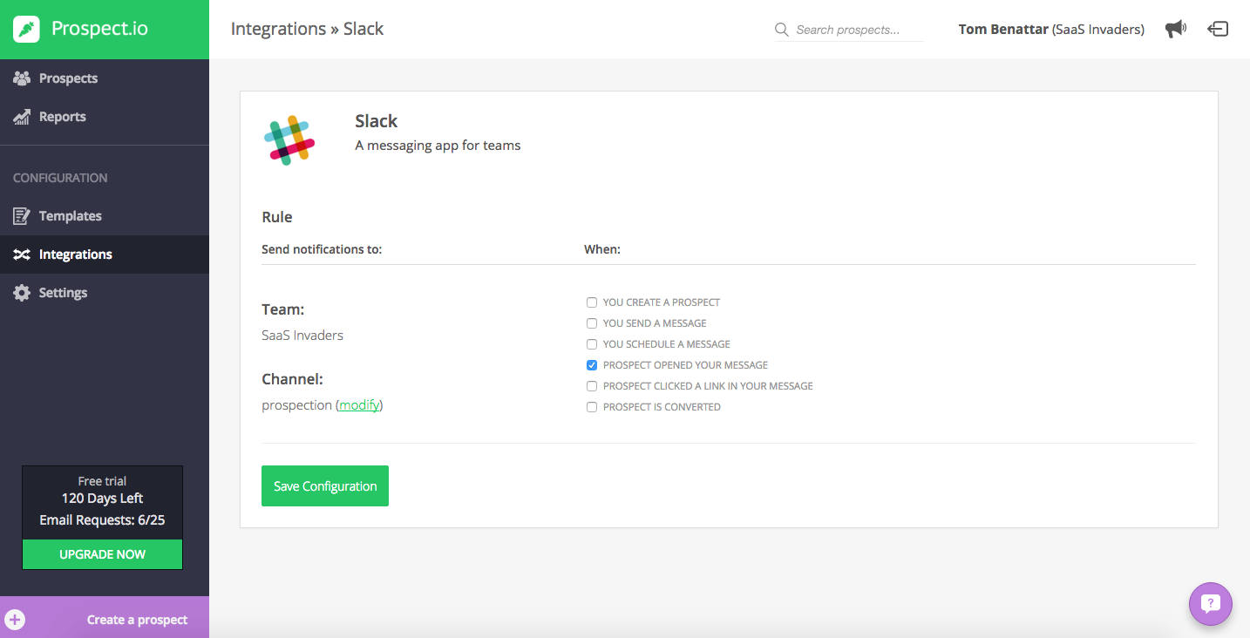Image resolution: width=1250 pixels, height=638 pixels.
Task: Click the Create a prospect button
Action: 105,617
